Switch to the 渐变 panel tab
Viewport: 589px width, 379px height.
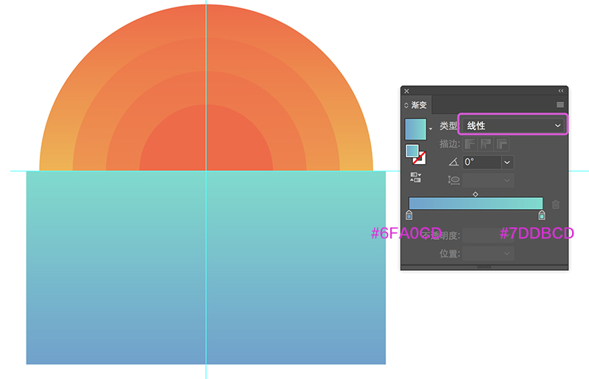pos(419,105)
